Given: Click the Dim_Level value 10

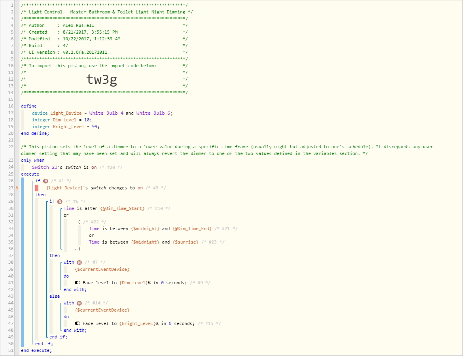Looking at the screenshot, I should tap(87, 120).
